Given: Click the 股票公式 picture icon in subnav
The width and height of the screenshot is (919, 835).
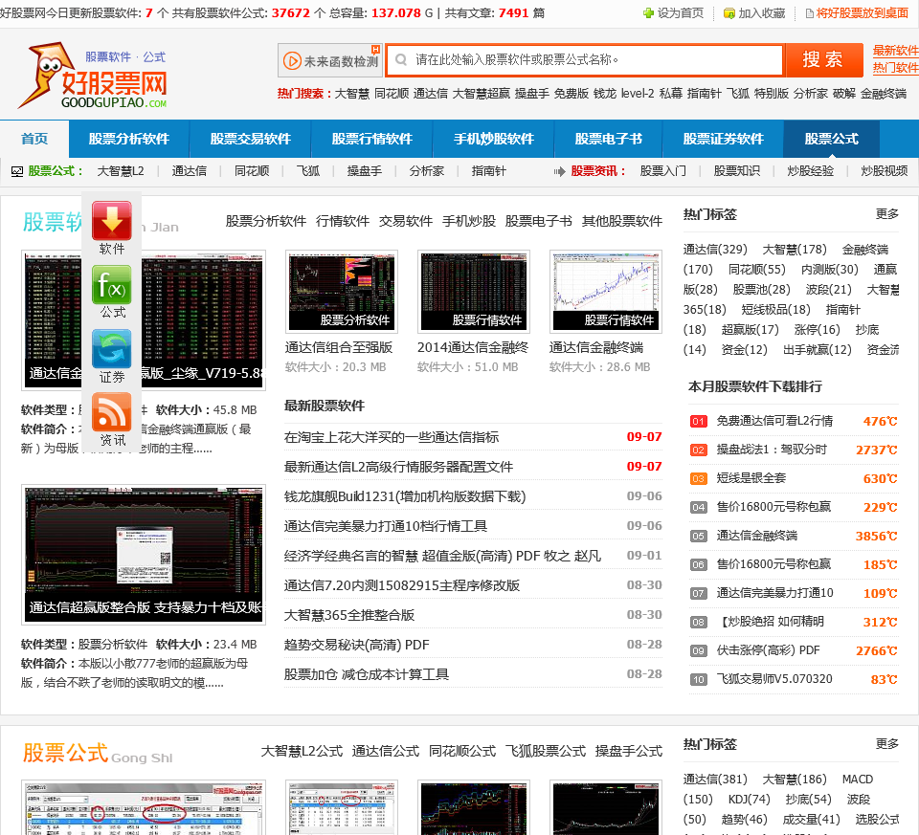Looking at the screenshot, I should pyautogui.click(x=17, y=171).
